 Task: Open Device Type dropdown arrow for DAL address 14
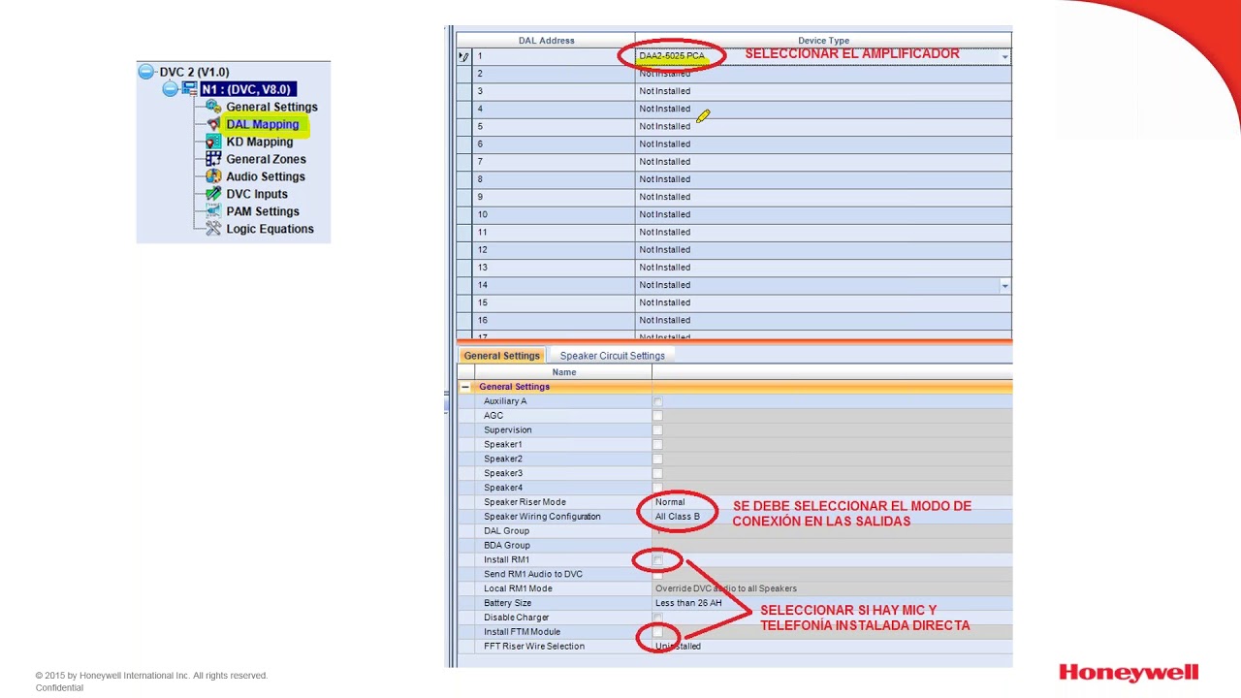click(x=1004, y=285)
